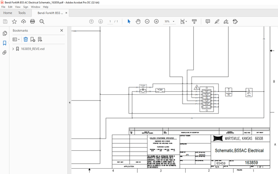
Task: Click the upload to cloud icon
Action: pyautogui.click(x=23, y=21)
